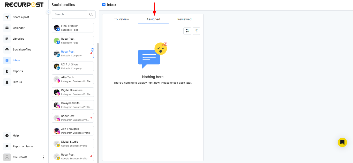Select RecurPost Instagram Business profile
Image resolution: width=353 pixels, height=163 pixels.
tap(73, 118)
